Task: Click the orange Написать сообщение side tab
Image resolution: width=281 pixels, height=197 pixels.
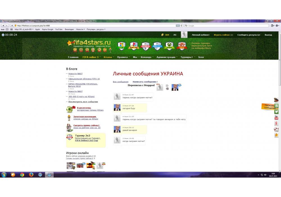Action: coord(268,106)
